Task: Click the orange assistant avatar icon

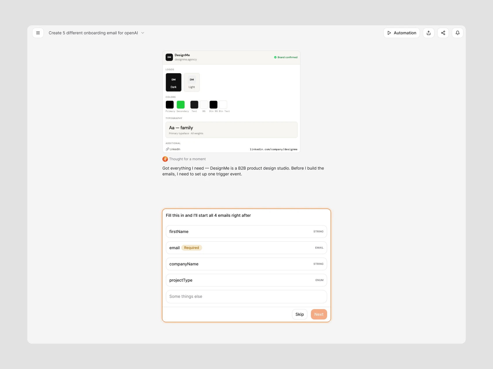Action: 165,159
